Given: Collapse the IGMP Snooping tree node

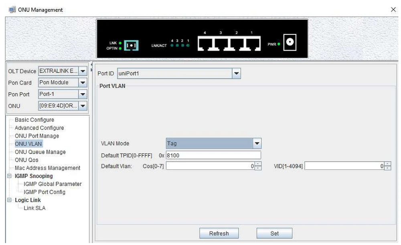Looking at the screenshot, I should coord(9,176).
